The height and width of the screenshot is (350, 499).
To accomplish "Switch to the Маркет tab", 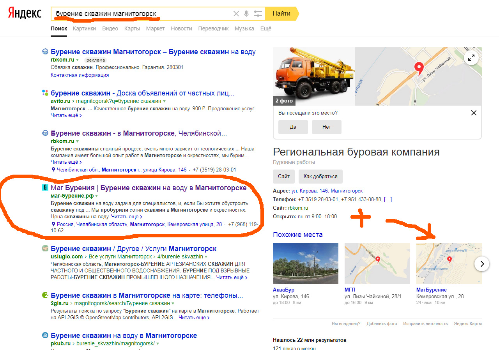I will [155, 28].
